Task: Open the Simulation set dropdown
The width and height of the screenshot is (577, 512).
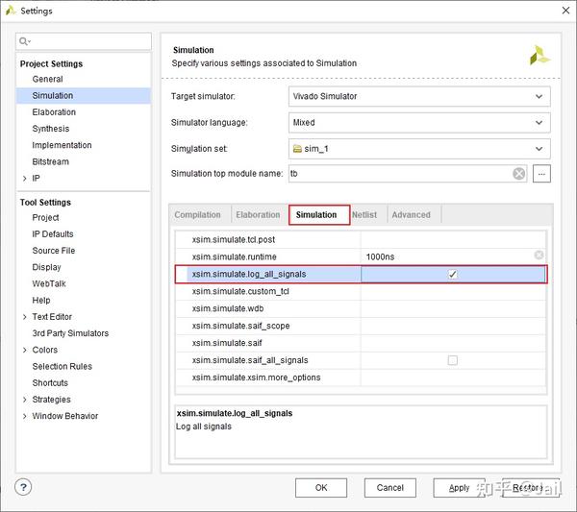Action: [x=419, y=149]
